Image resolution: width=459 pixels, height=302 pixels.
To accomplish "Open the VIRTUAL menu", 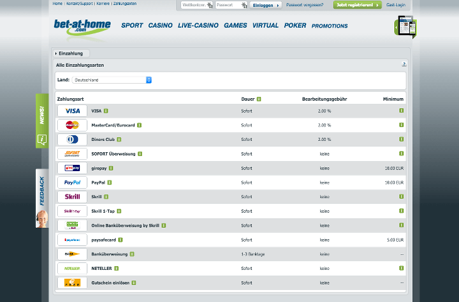I will 265,26.
